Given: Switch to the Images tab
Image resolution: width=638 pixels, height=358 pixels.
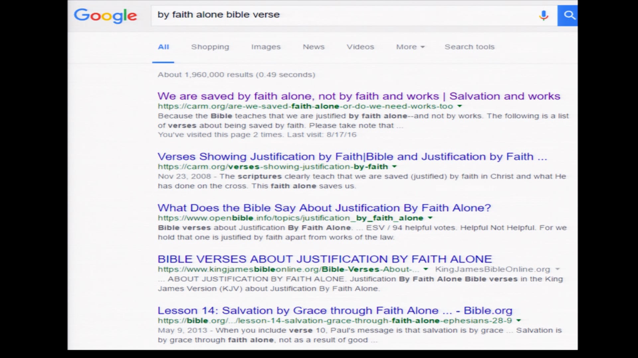Looking at the screenshot, I should click(266, 47).
